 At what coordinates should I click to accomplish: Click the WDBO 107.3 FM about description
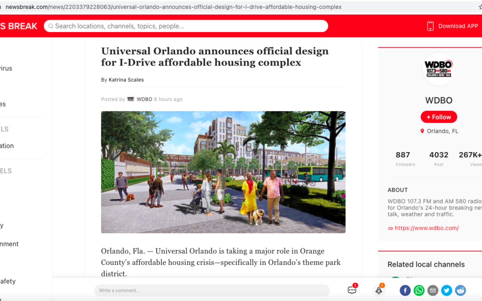[435, 208]
